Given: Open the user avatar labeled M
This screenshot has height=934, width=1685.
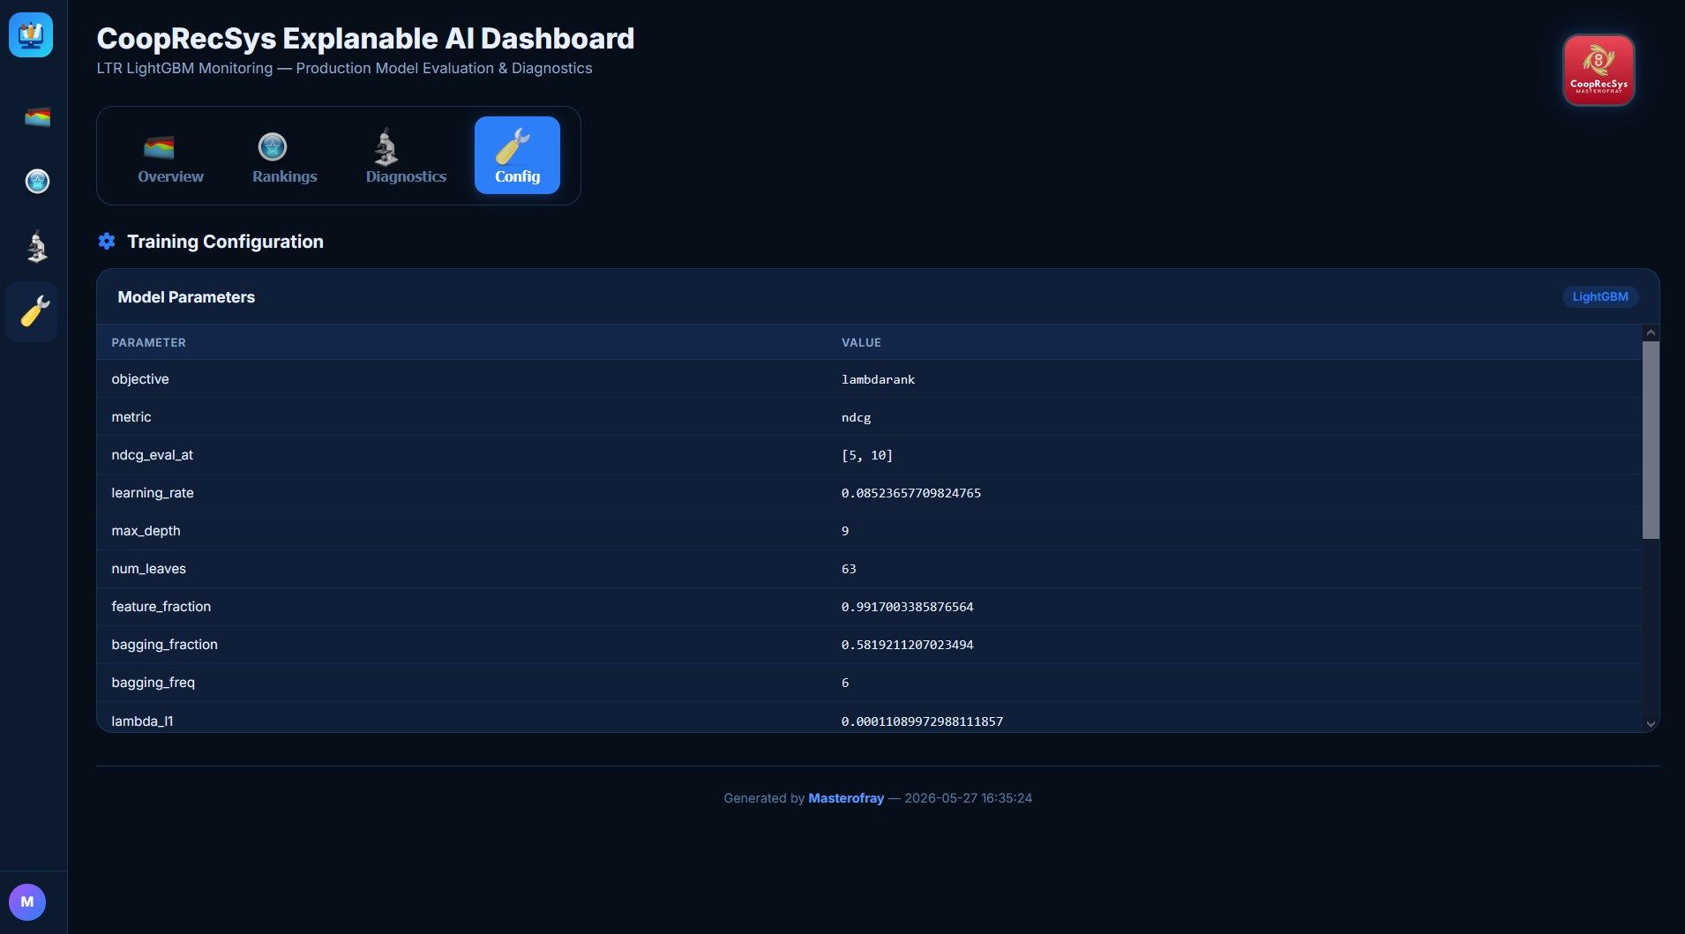Looking at the screenshot, I should point(27,901).
